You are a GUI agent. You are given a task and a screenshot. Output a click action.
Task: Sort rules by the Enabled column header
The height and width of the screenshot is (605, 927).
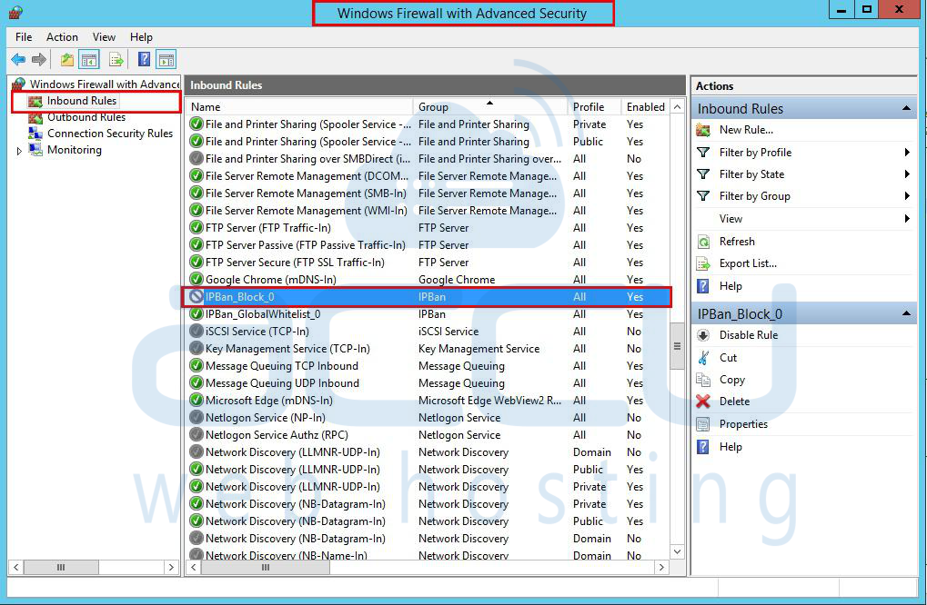(x=646, y=107)
